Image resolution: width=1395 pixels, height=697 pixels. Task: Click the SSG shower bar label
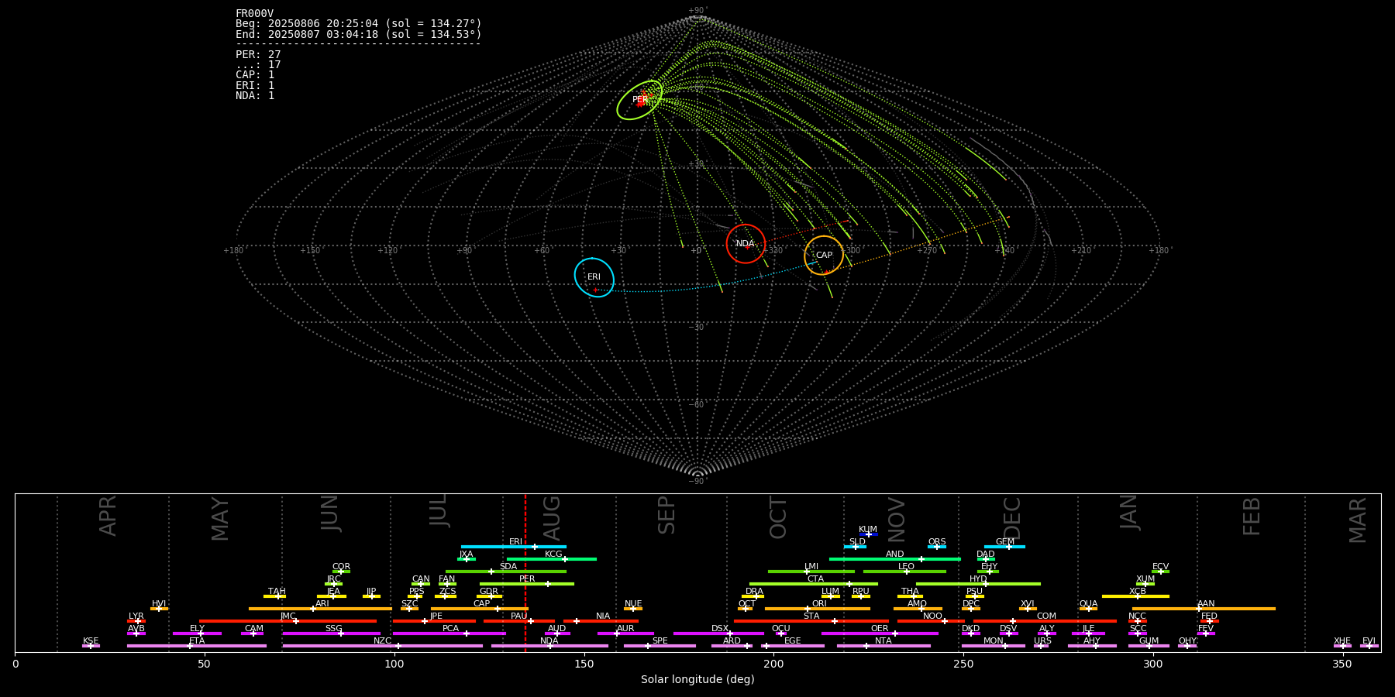coord(334,629)
